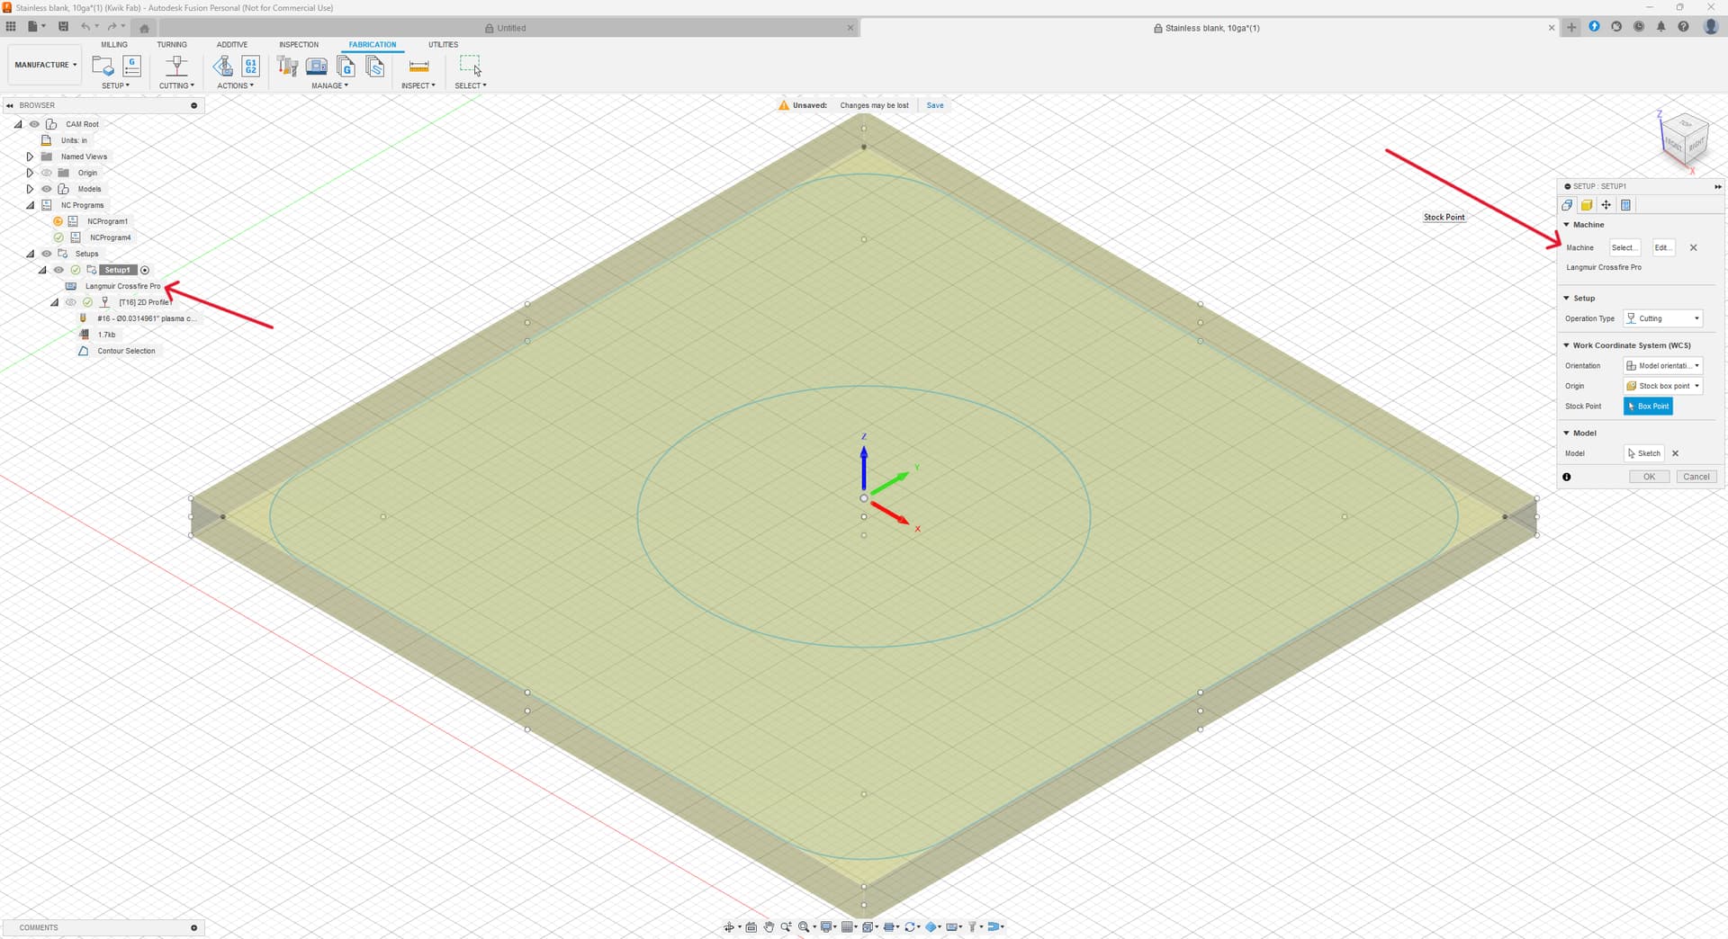Click the New Setup icon
The height and width of the screenshot is (939, 1728).
coord(103,66)
